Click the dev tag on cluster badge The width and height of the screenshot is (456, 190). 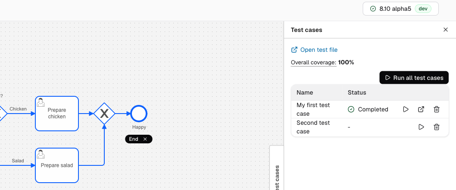point(423,9)
